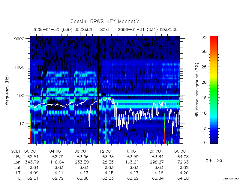
Task: Click the 10000 frequency tick label
Action: click(18, 39)
